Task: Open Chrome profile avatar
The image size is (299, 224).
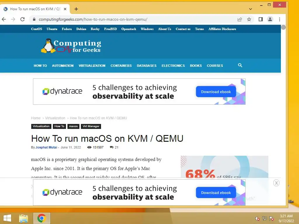Action: pyautogui.click(x=270, y=19)
